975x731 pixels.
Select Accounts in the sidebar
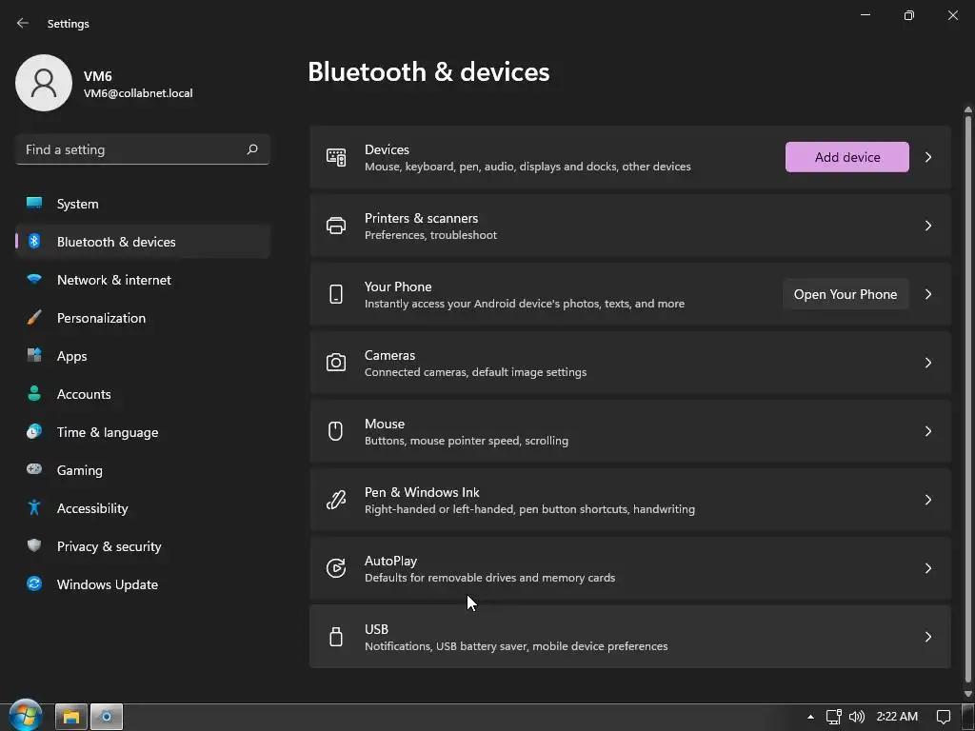[x=143, y=393]
